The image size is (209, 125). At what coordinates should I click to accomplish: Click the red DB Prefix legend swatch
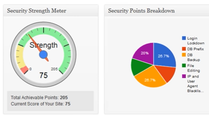pos(184,49)
